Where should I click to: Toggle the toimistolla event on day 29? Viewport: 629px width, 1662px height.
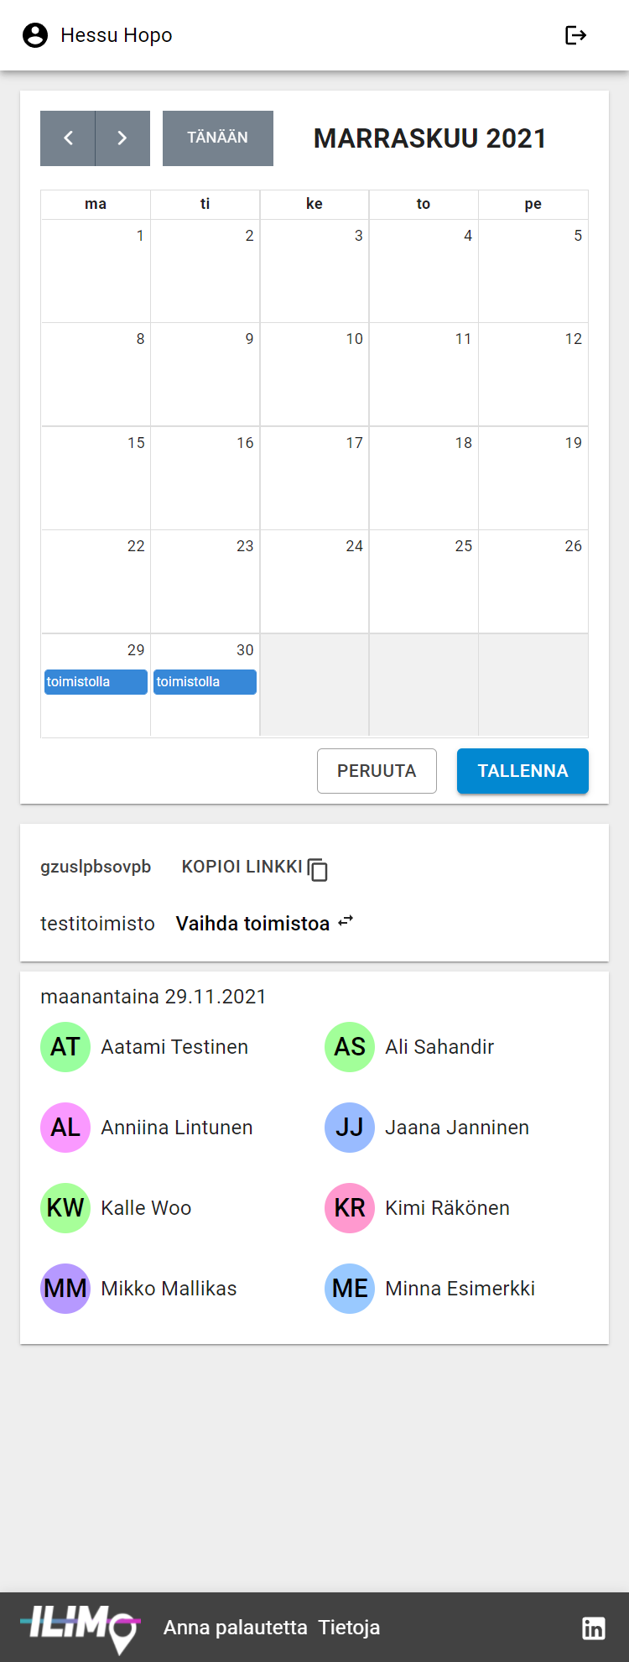pos(96,682)
